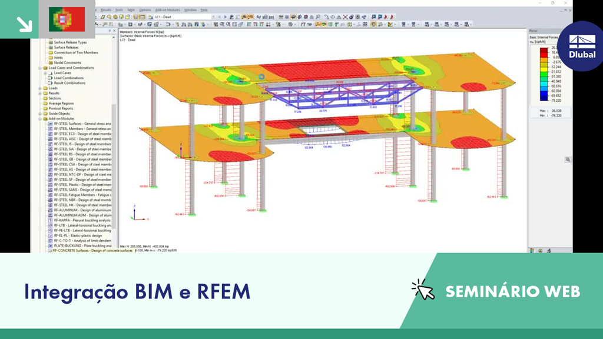Select Joints folder in navigator
The image size is (603, 339).
tap(58, 57)
